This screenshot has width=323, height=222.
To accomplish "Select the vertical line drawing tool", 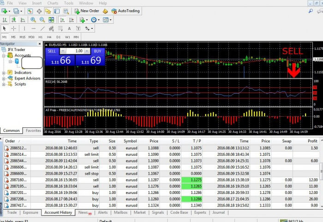I will coord(24,28).
